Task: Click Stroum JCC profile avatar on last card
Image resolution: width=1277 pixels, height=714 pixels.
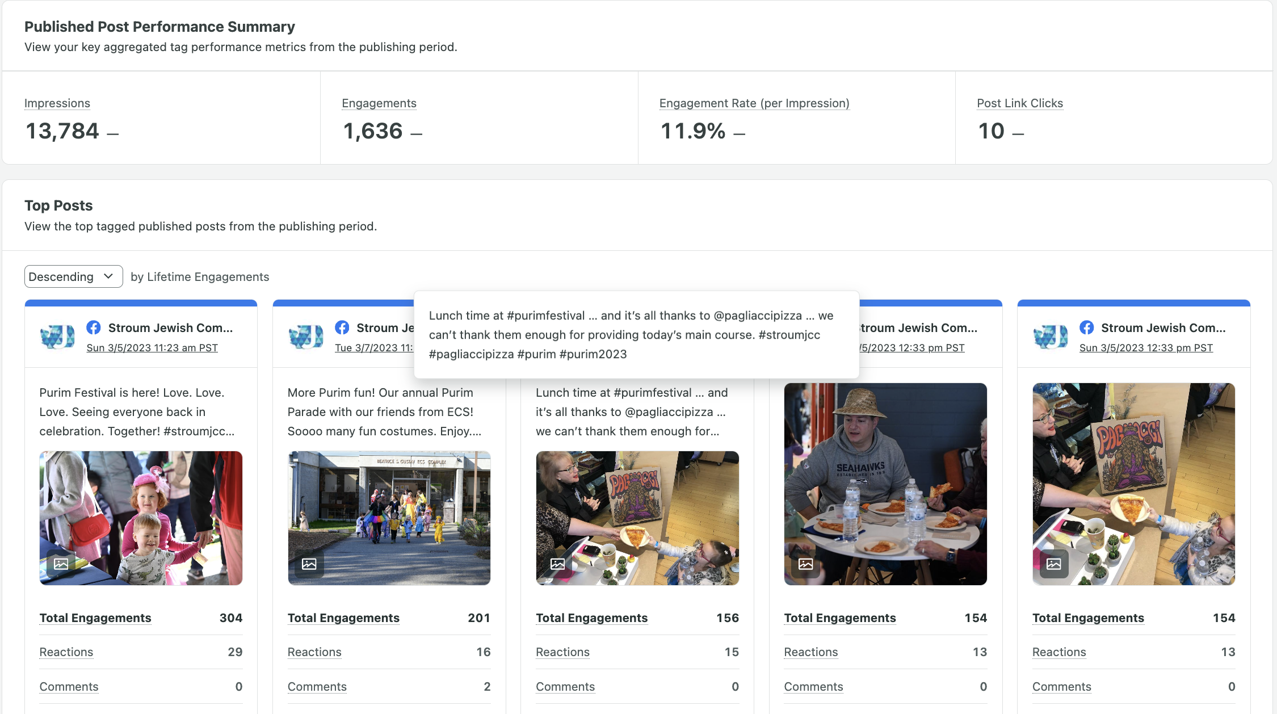Action: click(1050, 337)
